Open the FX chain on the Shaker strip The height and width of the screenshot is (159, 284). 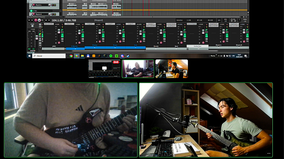tap(103, 34)
